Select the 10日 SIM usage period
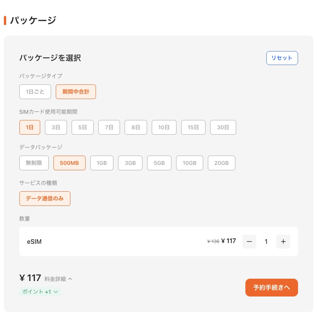Image resolution: width=317 pixels, height=317 pixels. tap(164, 127)
